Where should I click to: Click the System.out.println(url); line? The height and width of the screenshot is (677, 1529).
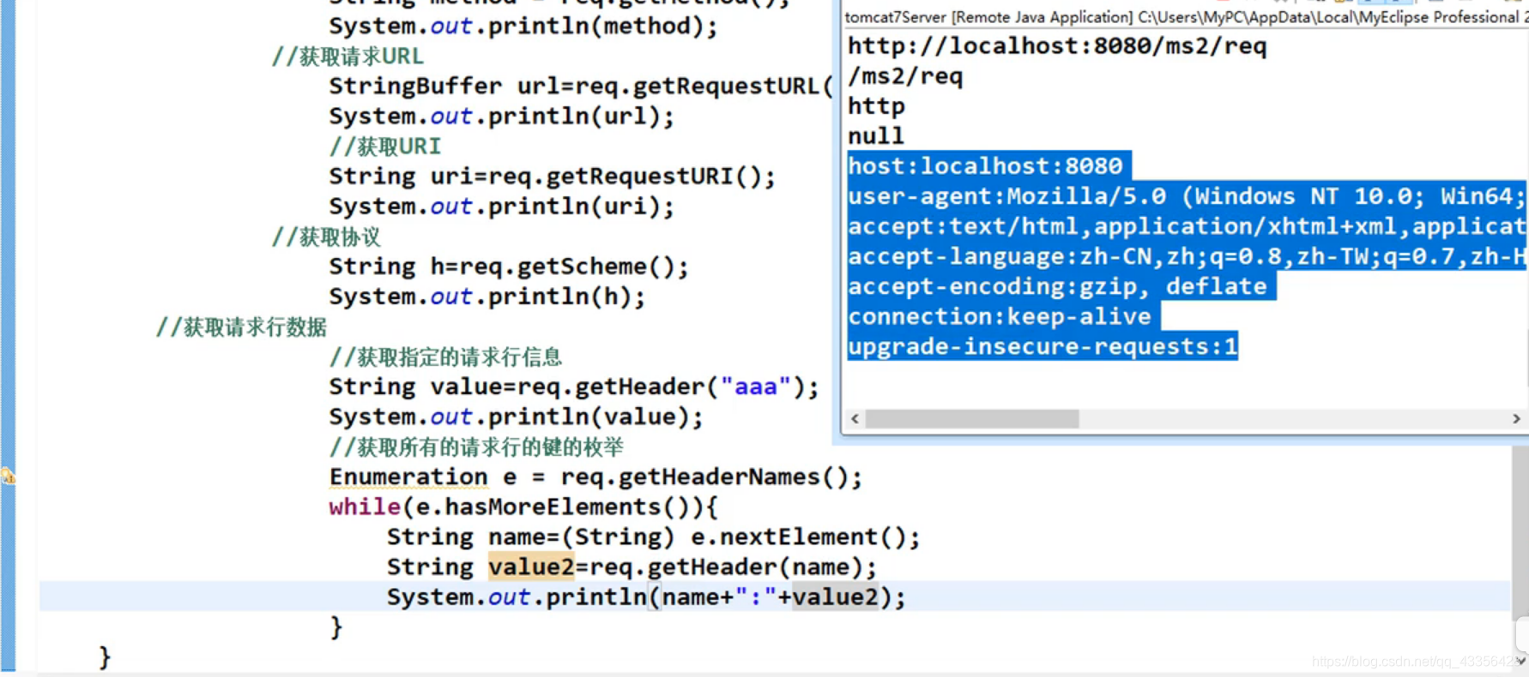pos(502,117)
